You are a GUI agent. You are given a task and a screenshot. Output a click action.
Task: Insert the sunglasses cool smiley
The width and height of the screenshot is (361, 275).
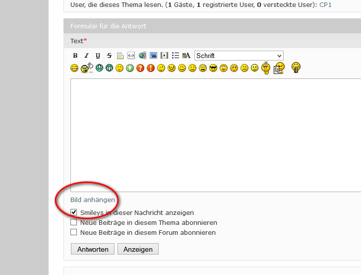[213, 68]
